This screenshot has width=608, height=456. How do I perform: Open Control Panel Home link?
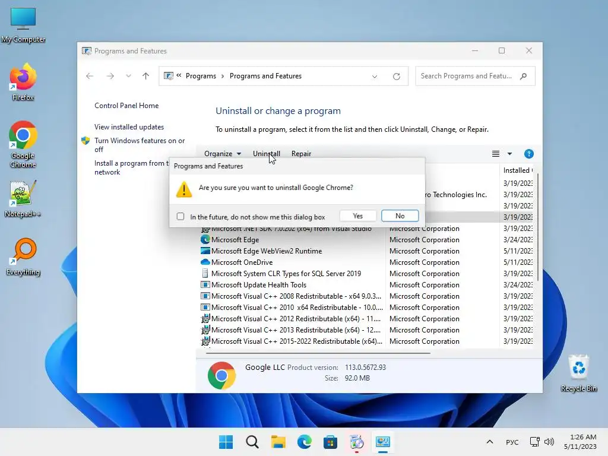click(126, 106)
